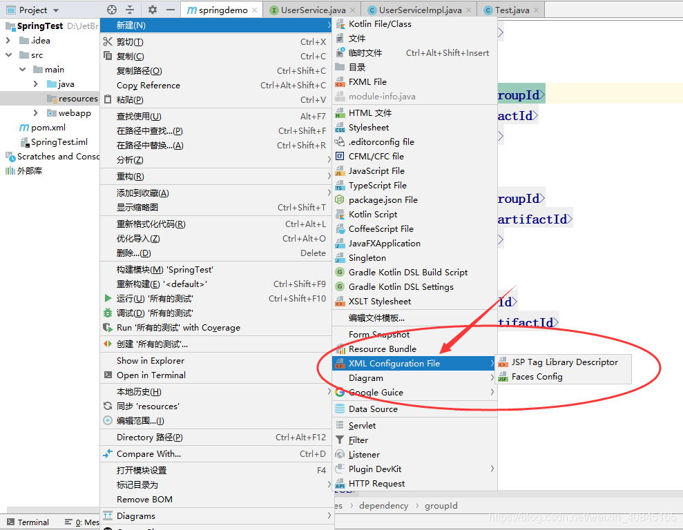Close the springdemo tab
Screen dimensions: 683x530
click(x=255, y=10)
